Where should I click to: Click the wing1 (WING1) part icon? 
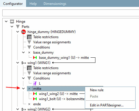coord(24,63)
